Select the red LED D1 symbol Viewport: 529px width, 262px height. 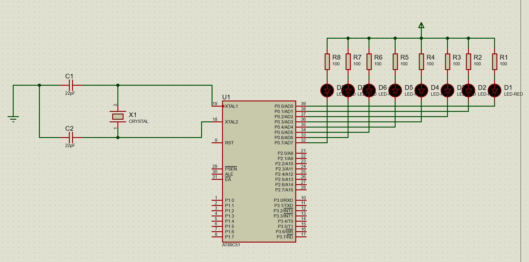(x=494, y=91)
